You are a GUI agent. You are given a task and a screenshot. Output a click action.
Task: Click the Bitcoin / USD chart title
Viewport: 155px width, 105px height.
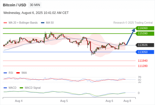tap(14, 5)
